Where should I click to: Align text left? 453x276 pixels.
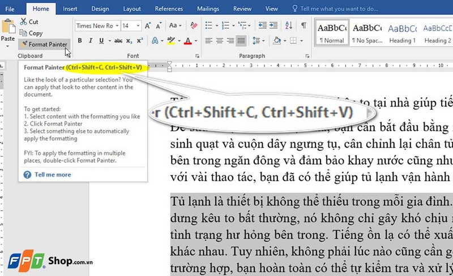[x=208, y=41]
